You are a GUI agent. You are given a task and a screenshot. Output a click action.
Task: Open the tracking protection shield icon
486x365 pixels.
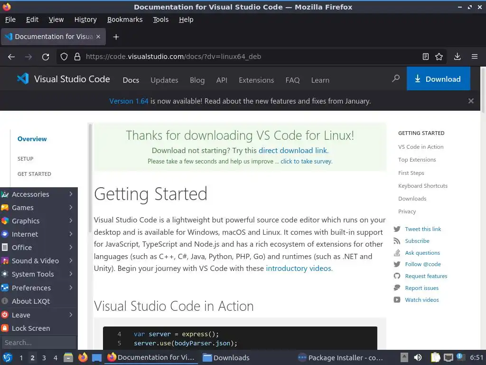[x=64, y=57]
